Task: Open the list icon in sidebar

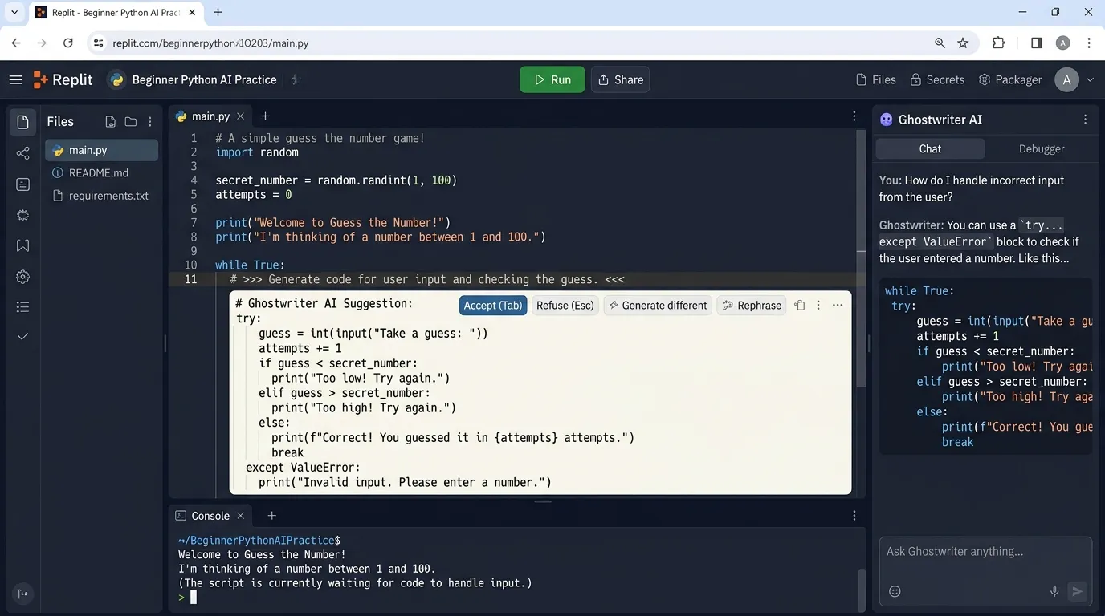Action: (x=23, y=307)
